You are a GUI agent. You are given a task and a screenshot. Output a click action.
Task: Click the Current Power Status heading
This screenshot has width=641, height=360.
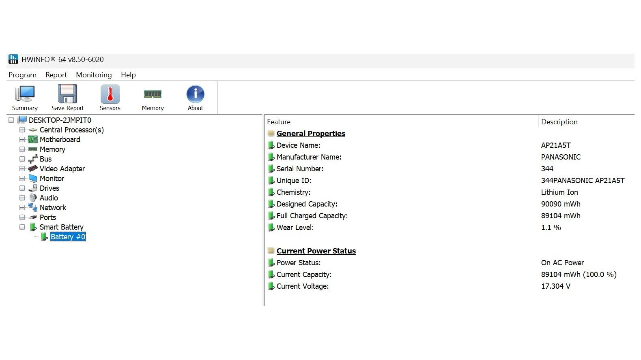(316, 251)
